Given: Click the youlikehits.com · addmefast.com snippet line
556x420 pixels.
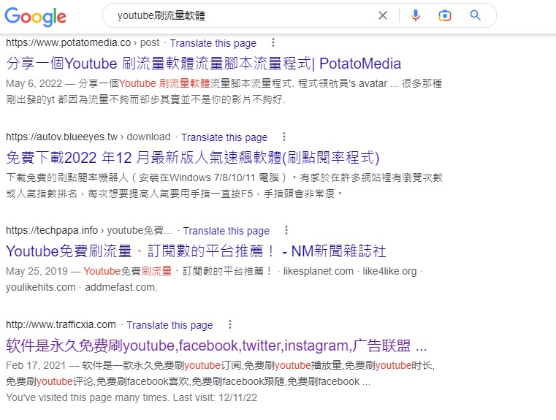Looking at the screenshot, I should pyautogui.click(x=81, y=287).
